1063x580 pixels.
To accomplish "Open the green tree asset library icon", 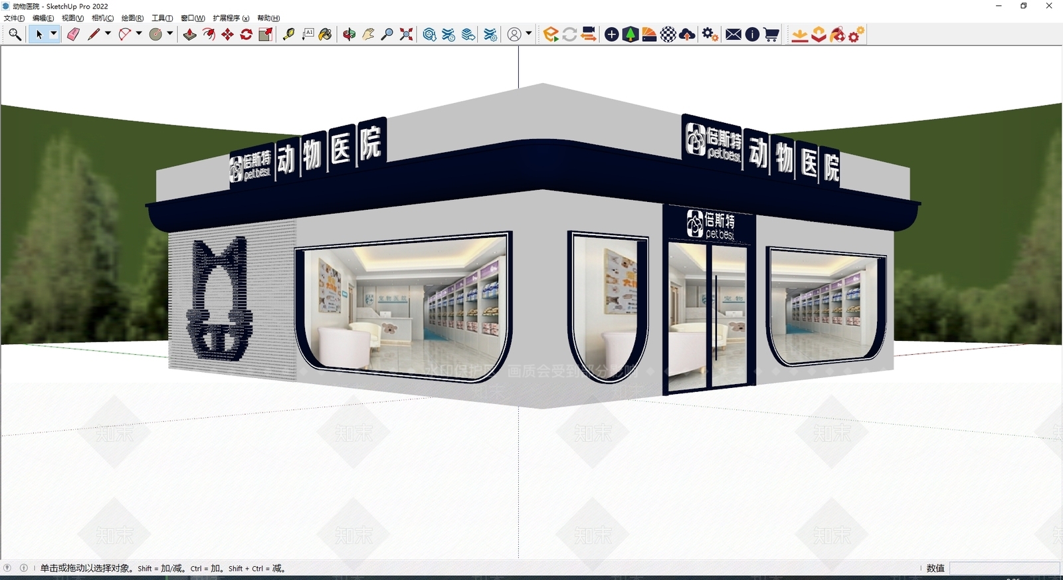I will [630, 35].
